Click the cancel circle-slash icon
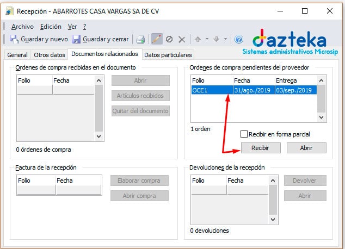The height and width of the screenshot is (249, 345). pyautogui.click(x=169, y=40)
